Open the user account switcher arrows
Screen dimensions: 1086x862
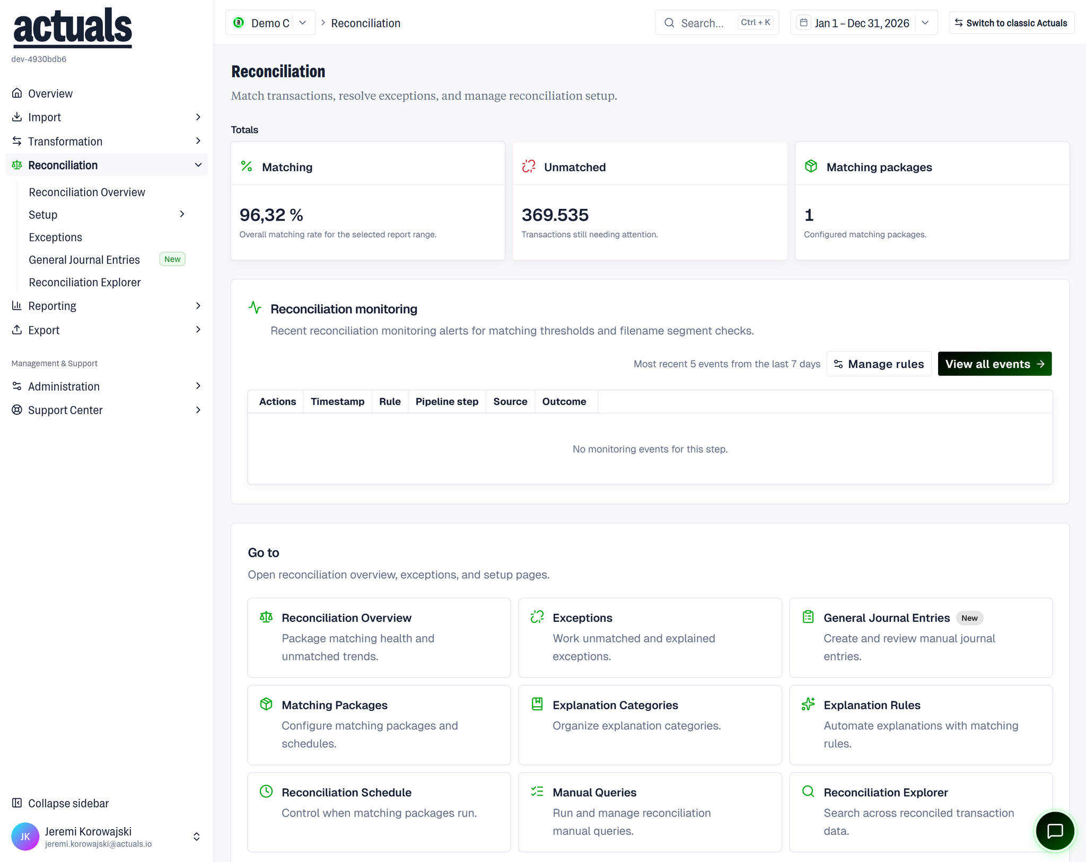point(197,837)
